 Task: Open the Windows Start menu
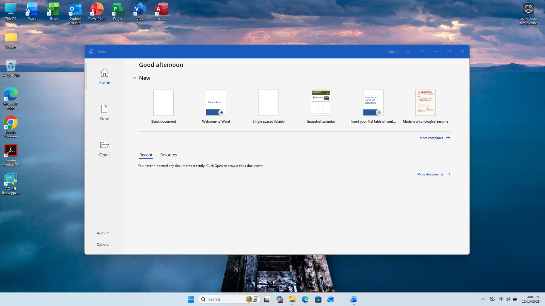coord(191,299)
